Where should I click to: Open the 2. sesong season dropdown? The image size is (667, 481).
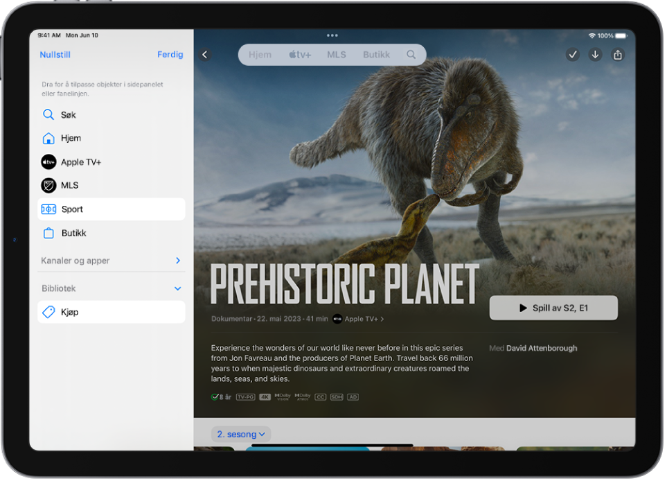(x=241, y=435)
